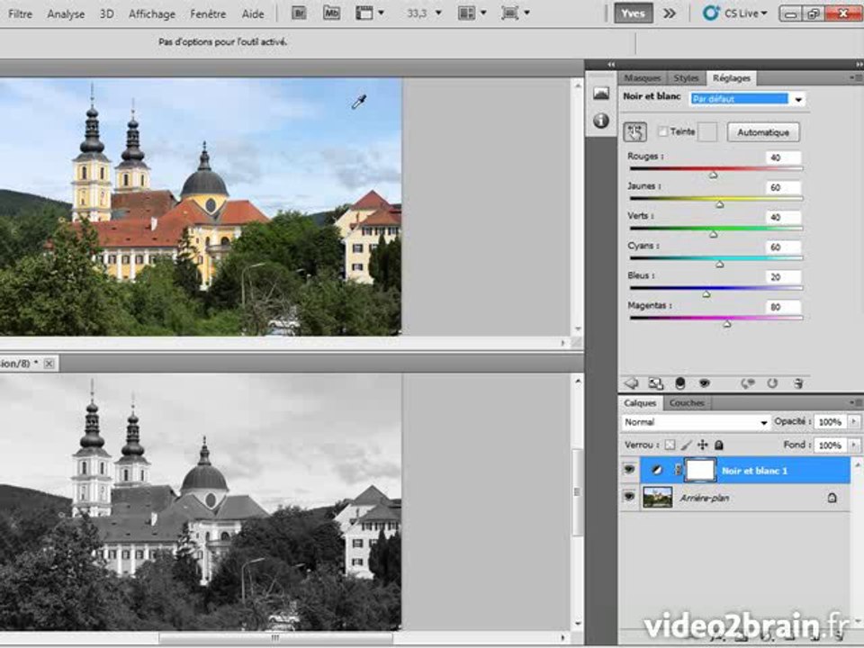Click the return-to-adjustment-list arrow icon
The image size is (864, 648).
pos(631,382)
